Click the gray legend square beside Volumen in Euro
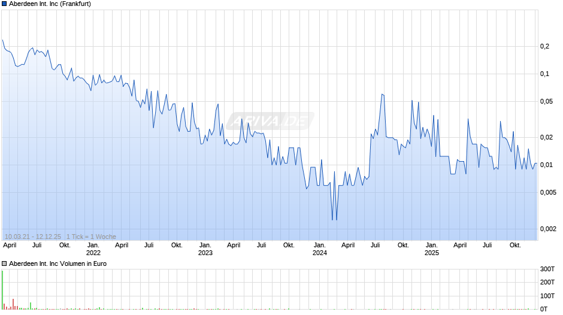Image resolution: width=563 pixels, height=315 pixels. pos(4,263)
